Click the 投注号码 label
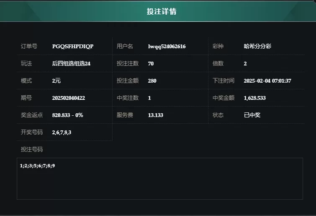 (32, 149)
